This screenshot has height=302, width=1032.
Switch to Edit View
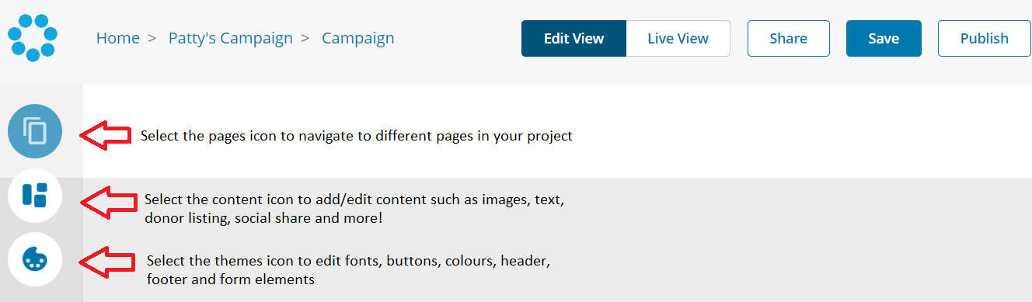(x=574, y=38)
